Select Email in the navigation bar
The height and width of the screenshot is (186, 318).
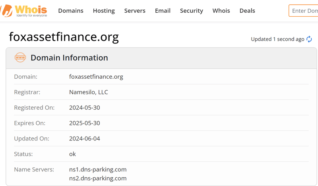(163, 11)
